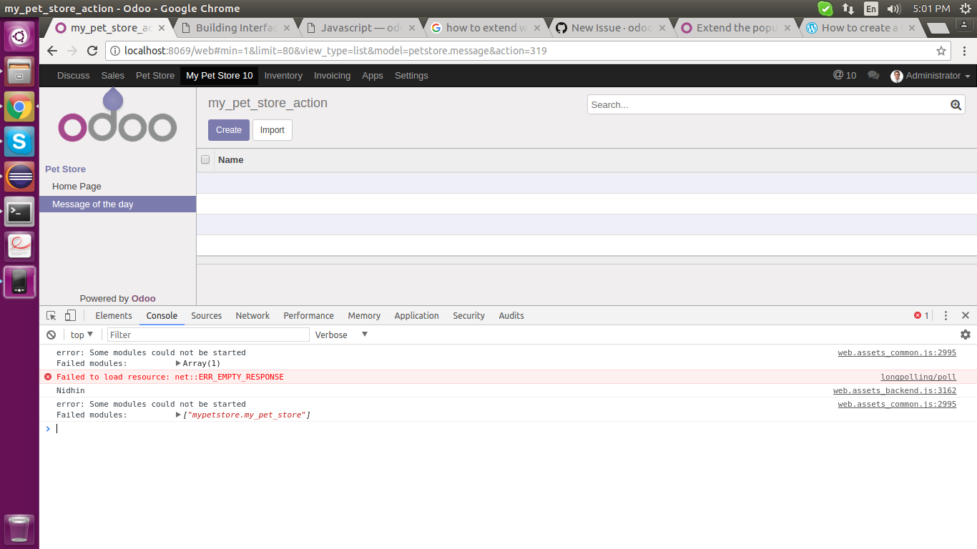Launch Chrome from the Ubuntu dock
This screenshot has width=977, height=549.
[x=19, y=107]
